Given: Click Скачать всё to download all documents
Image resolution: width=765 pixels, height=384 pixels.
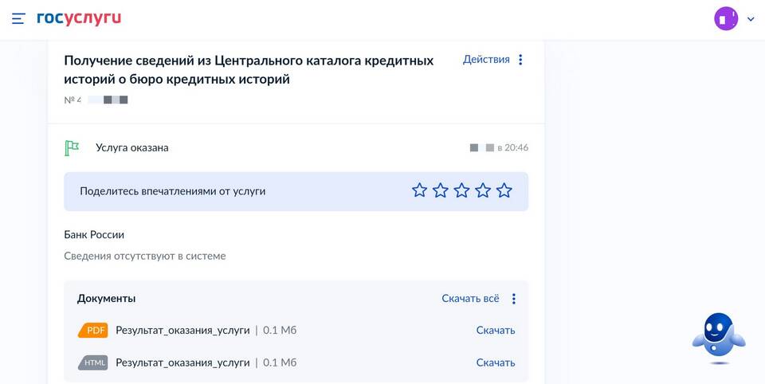Looking at the screenshot, I should pyautogui.click(x=470, y=299).
